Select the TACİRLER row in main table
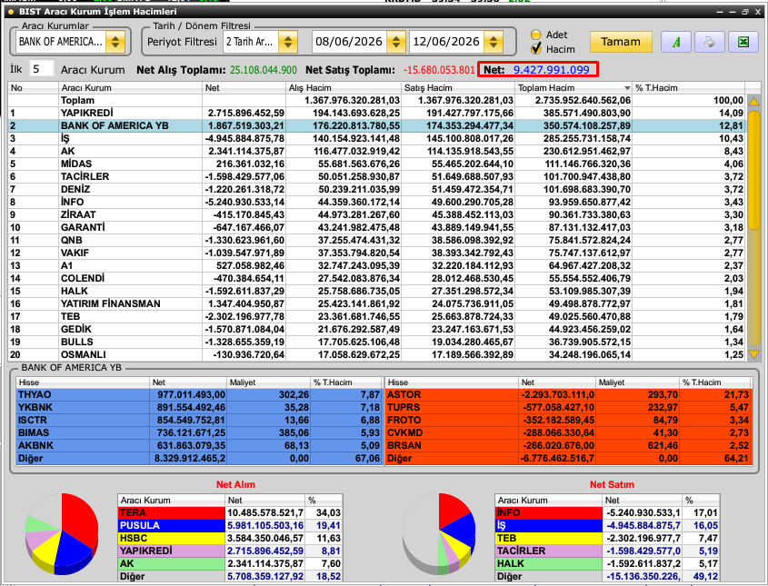 click(x=376, y=177)
